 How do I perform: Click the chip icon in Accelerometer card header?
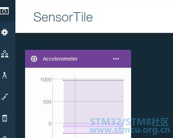tap(34, 59)
